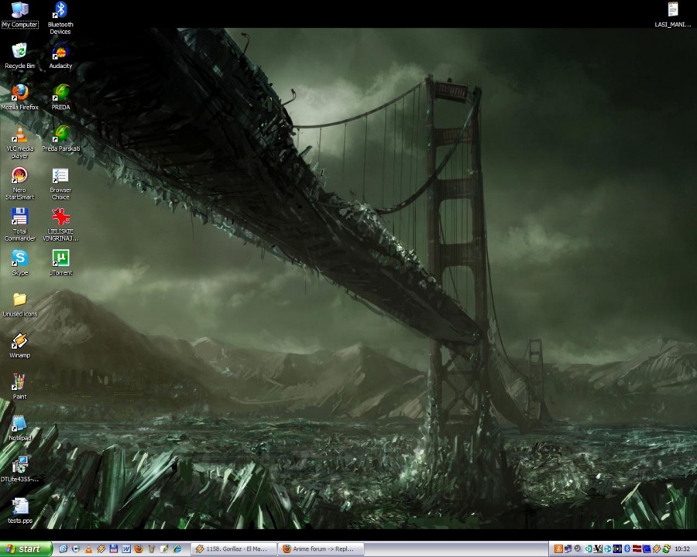Screen dimensions: 697x557
Task: Open the Bluetooth icon in system tray
Action: 627,549
